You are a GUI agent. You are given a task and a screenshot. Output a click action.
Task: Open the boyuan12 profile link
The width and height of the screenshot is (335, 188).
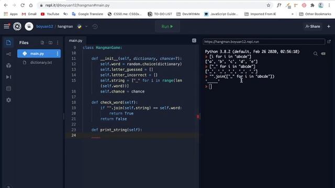click(44, 27)
